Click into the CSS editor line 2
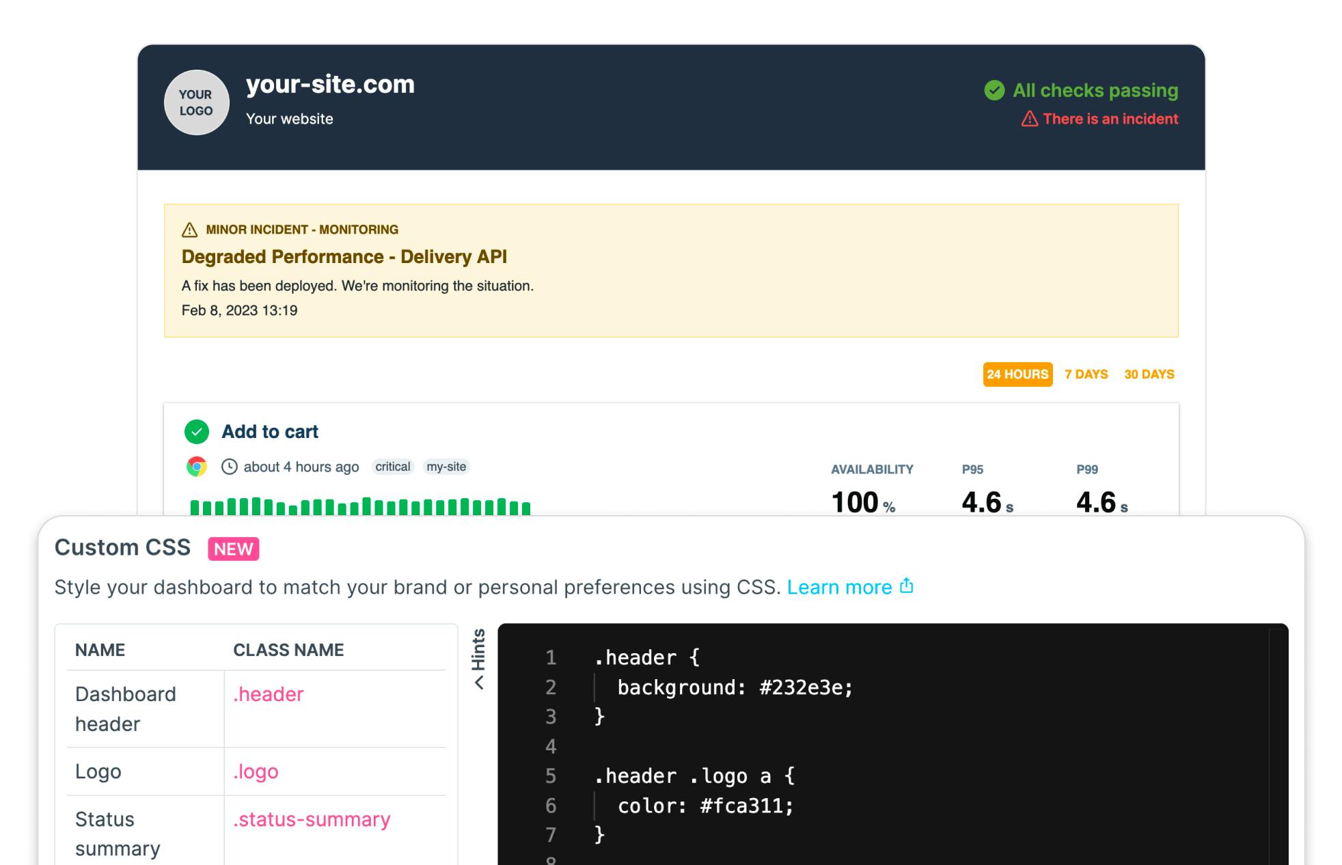 click(735, 687)
